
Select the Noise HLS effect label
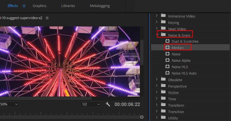[x=180, y=67]
